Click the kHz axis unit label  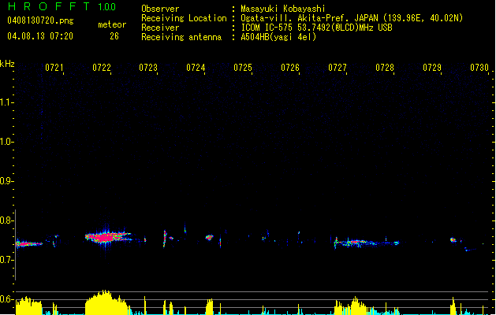7,64
